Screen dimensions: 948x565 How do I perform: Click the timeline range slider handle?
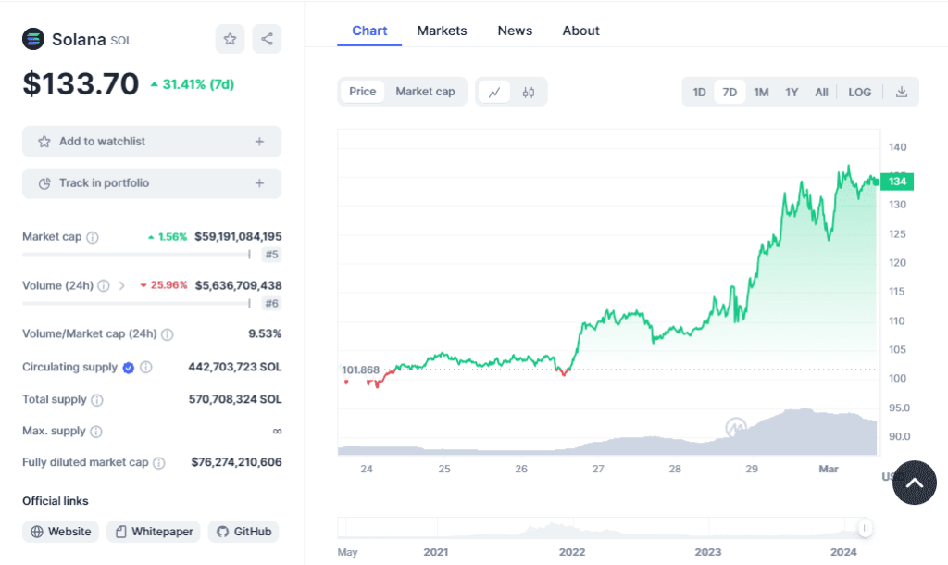(x=866, y=529)
